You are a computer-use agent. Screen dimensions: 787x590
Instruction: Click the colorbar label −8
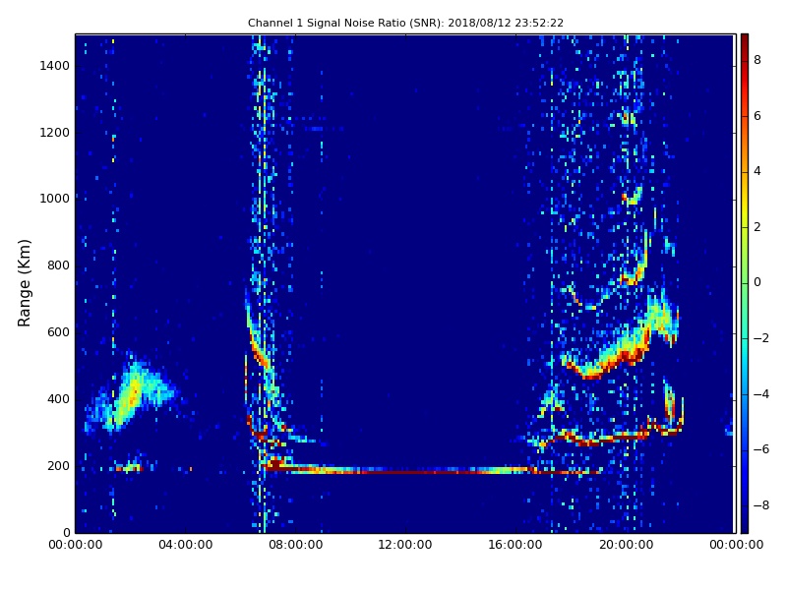click(x=761, y=505)
